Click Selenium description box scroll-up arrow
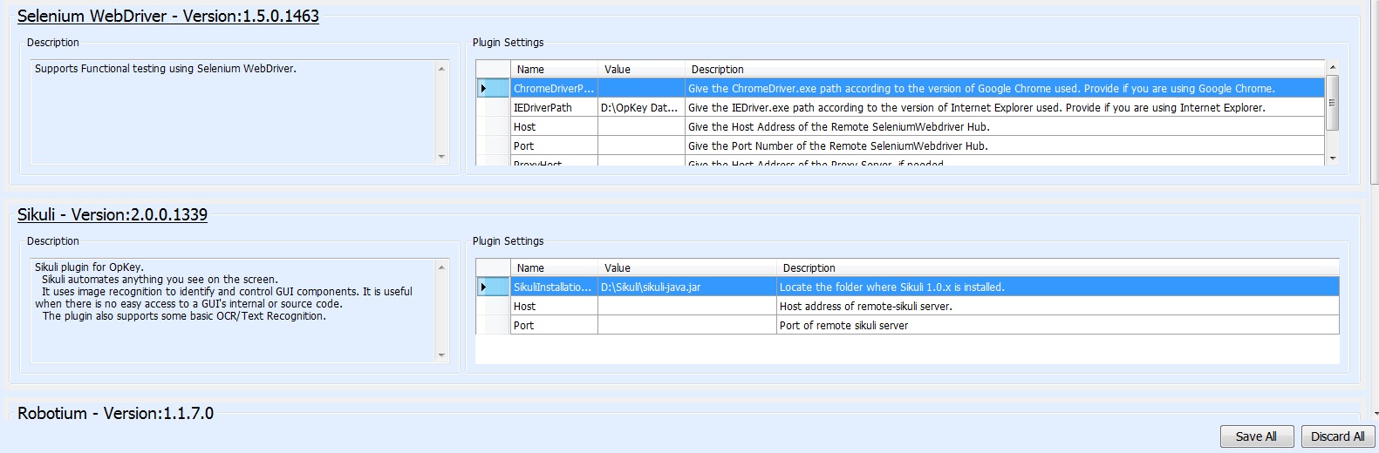This screenshot has height=453, width=1379. coord(441,68)
